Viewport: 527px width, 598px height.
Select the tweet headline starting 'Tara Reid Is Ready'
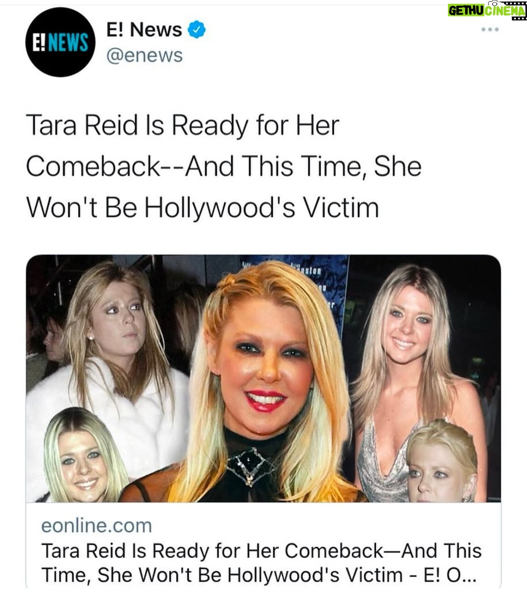(x=182, y=125)
